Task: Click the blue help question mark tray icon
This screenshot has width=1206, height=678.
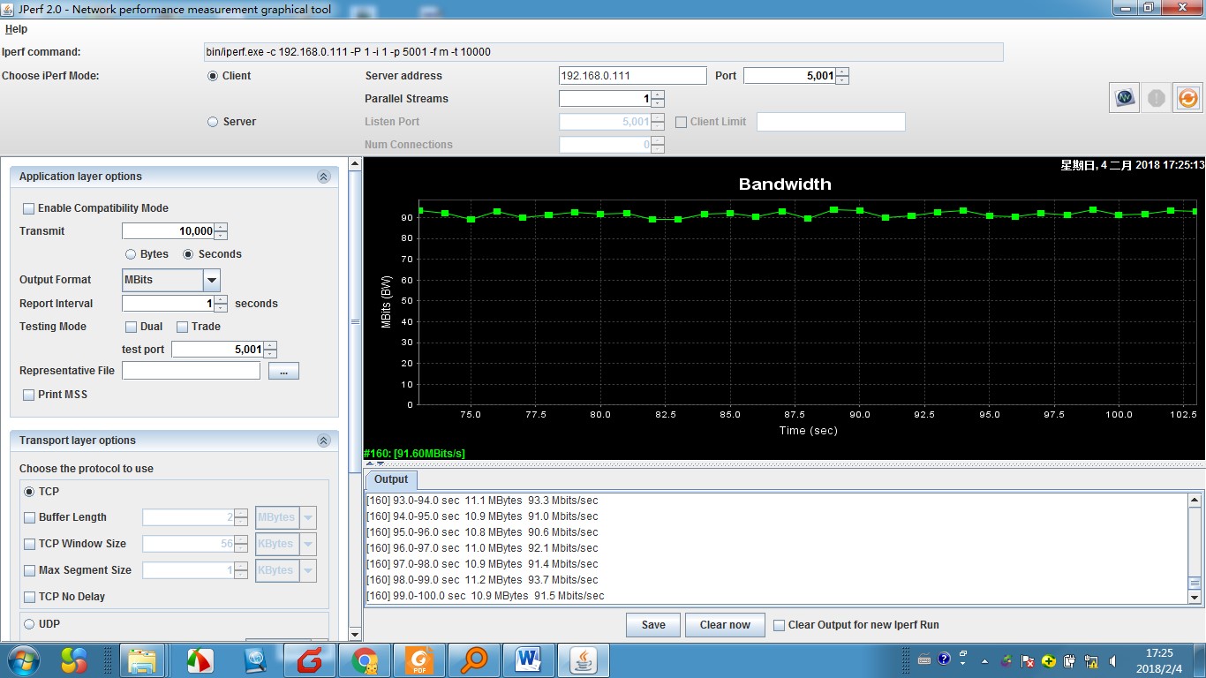Action: [x=944, y=659]
